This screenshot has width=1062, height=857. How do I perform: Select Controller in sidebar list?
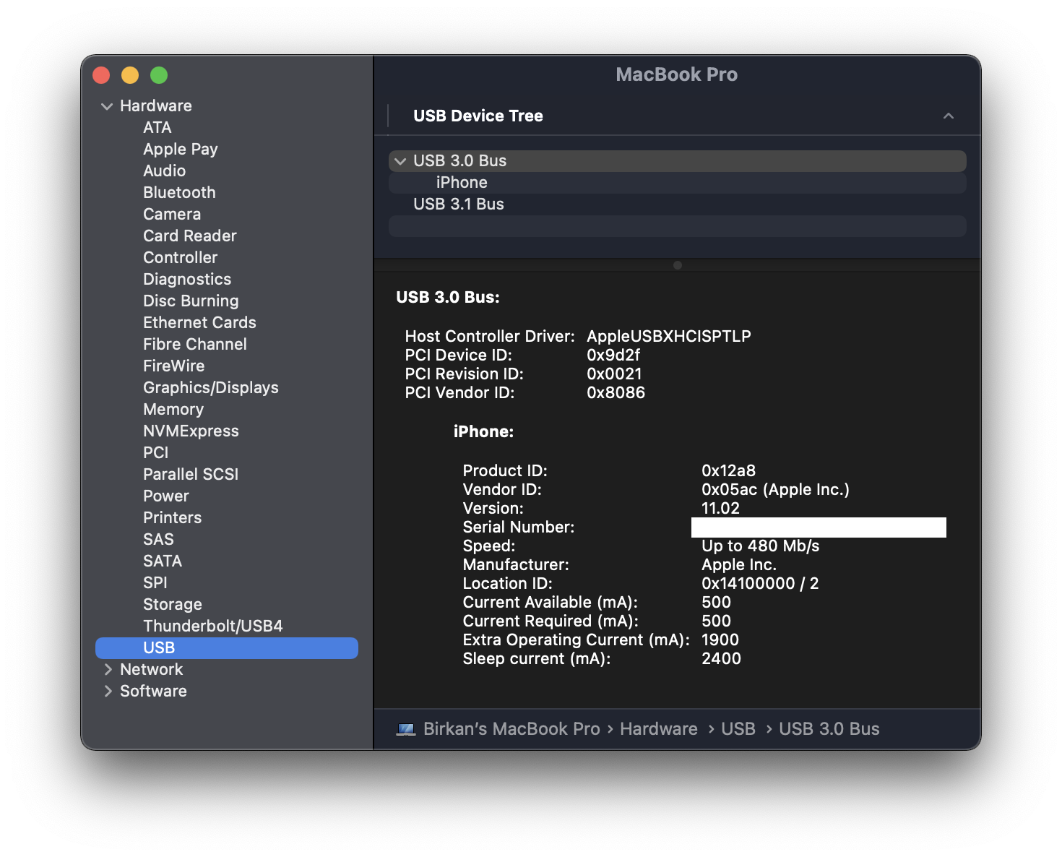[180, 257]
